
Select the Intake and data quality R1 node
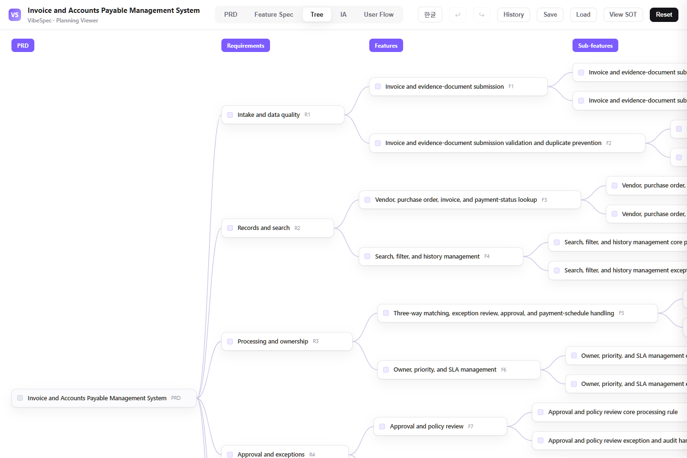click(283, 115)
